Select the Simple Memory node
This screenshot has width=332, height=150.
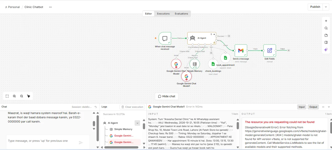(x=195, y=64)
